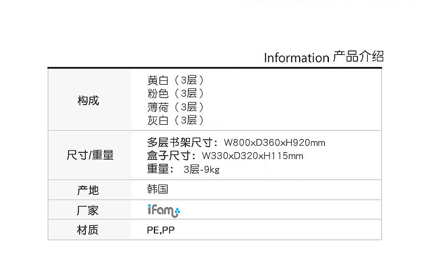Select the 厂家 row label
The image size is (429, 273).
point(88,210)
